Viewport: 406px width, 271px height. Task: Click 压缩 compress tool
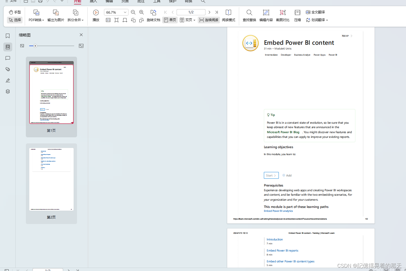pos(298,16)
